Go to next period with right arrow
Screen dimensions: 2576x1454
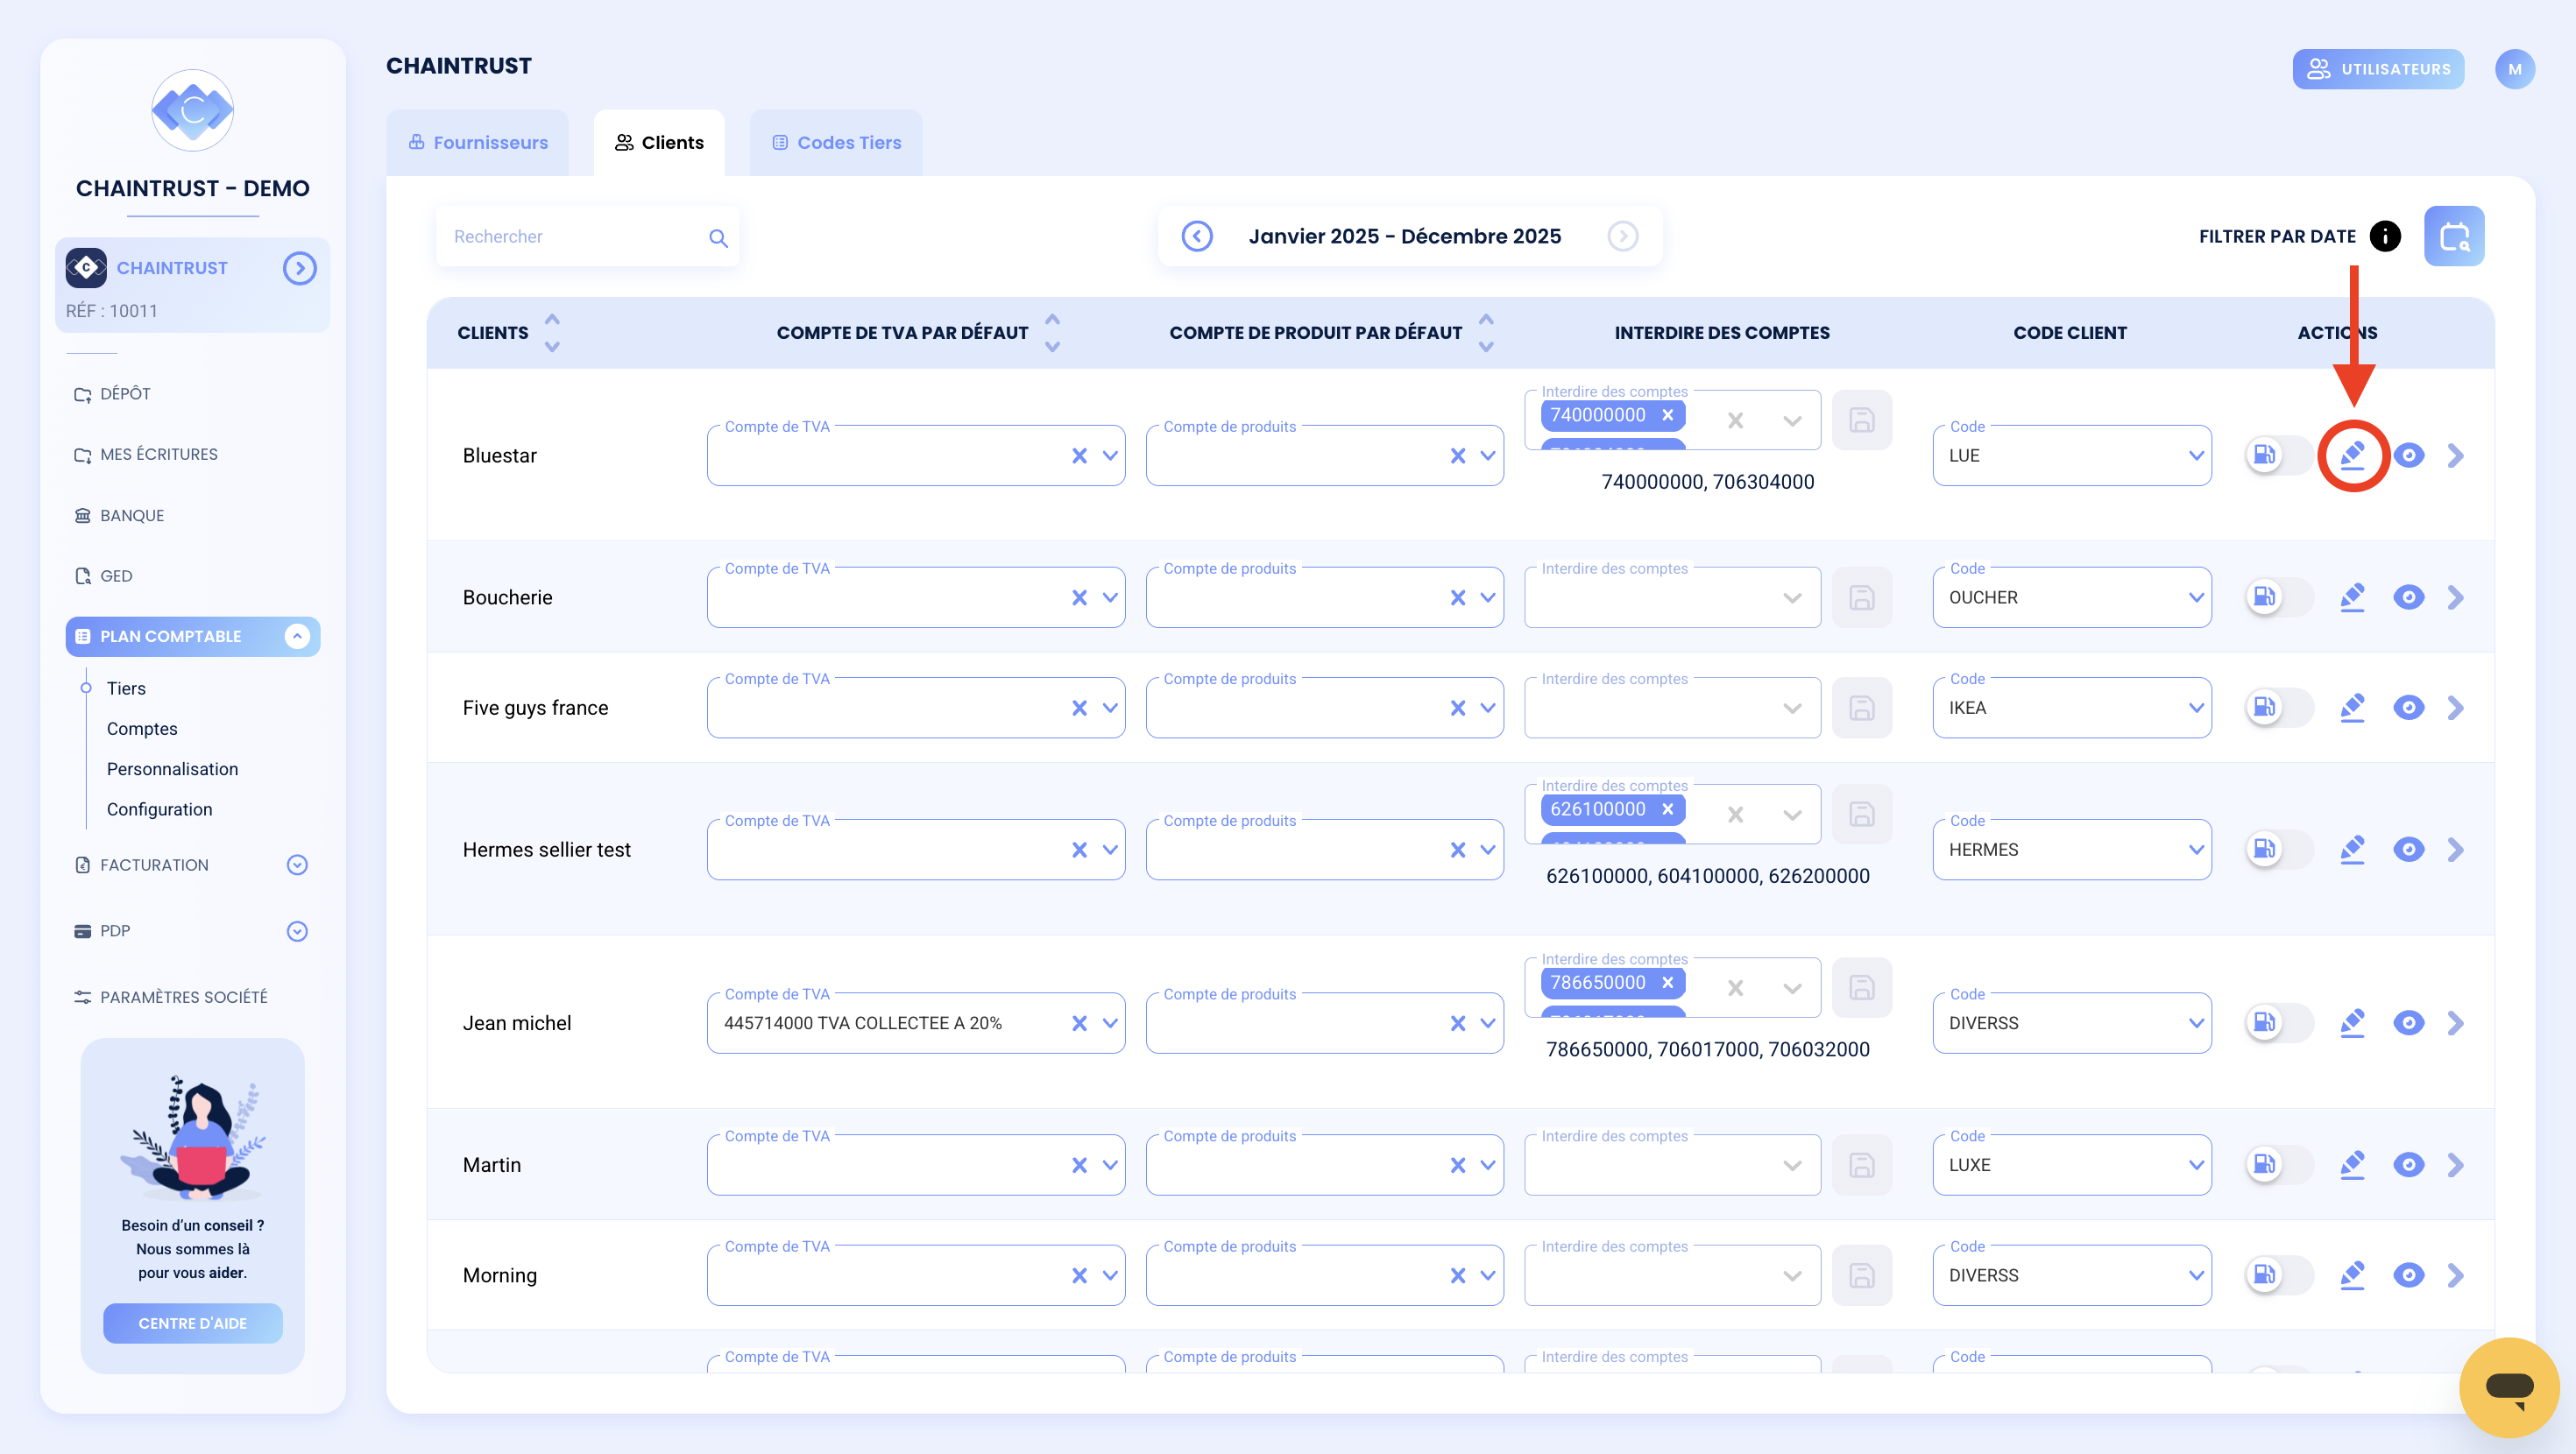[1623, 236]
